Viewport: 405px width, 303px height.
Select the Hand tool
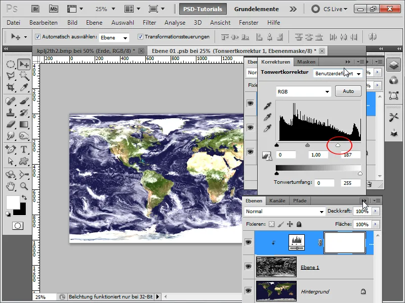click(10, 186)
